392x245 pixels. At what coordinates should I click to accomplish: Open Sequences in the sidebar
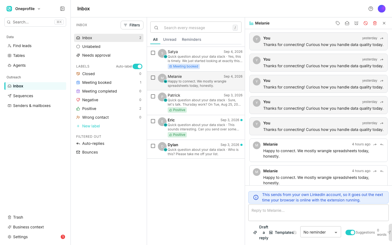[x=35, y=96]
